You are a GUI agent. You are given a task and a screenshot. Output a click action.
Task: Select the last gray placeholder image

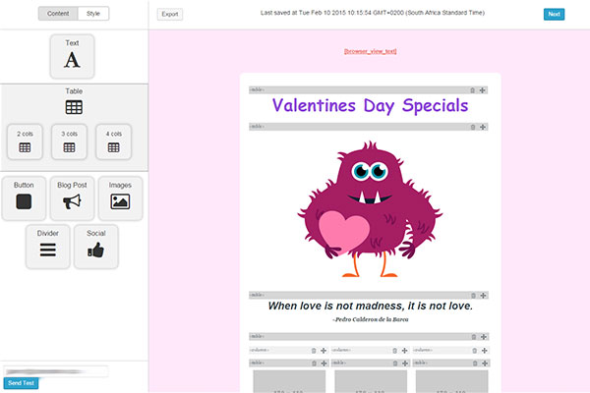pos(452,381)
